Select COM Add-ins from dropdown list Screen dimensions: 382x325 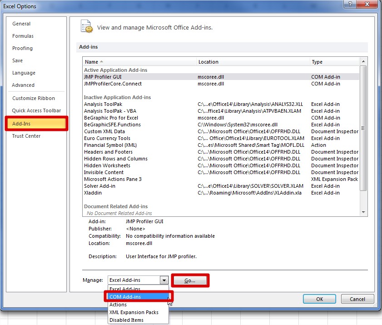(x=125, y=297)
